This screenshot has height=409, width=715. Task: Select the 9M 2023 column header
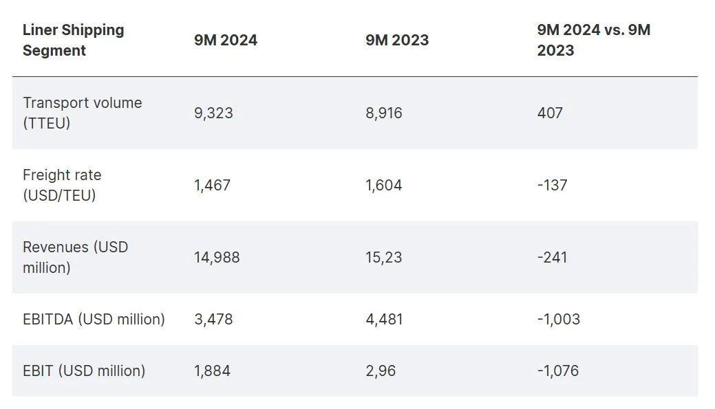397,40
